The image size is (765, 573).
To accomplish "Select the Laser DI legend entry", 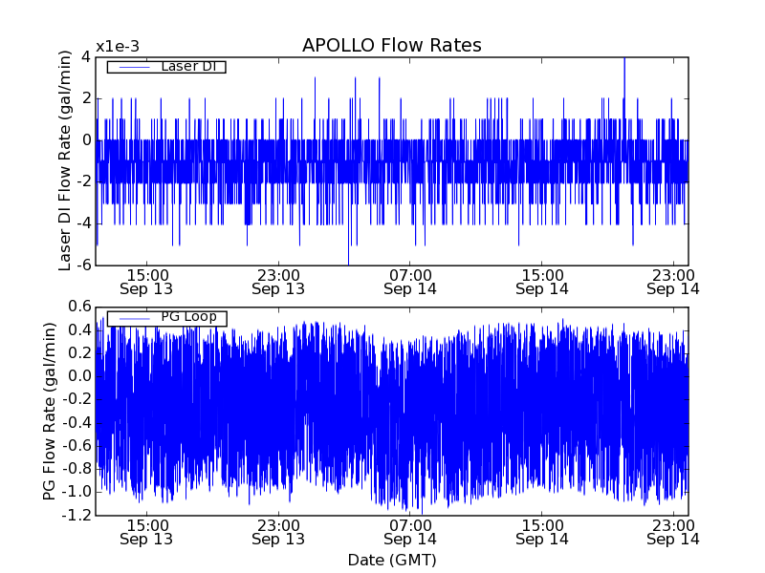I will click(166, 66).
